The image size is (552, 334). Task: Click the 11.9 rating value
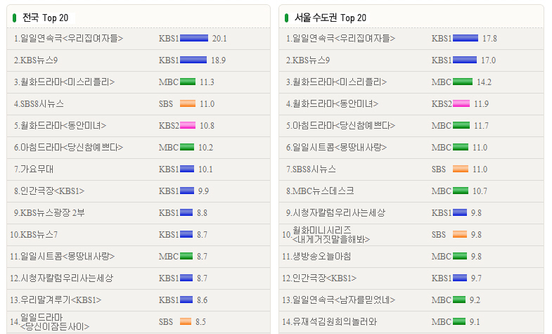[x=481, y=104]
